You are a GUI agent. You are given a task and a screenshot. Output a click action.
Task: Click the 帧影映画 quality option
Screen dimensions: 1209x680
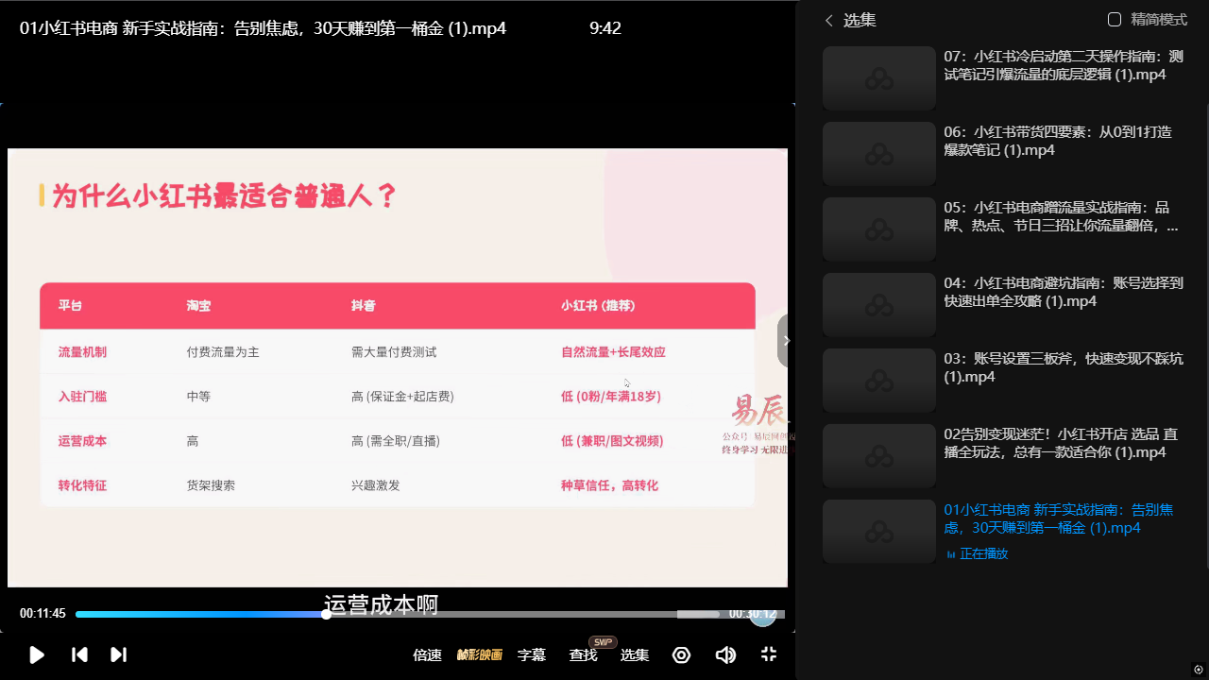point(480,654)
